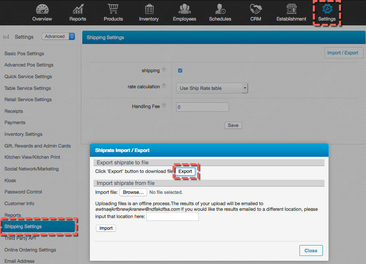Go to Products cart icon

113,10
